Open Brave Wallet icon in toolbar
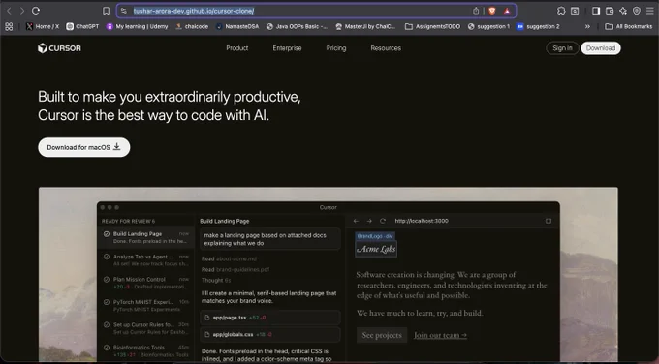 (610, 11)
